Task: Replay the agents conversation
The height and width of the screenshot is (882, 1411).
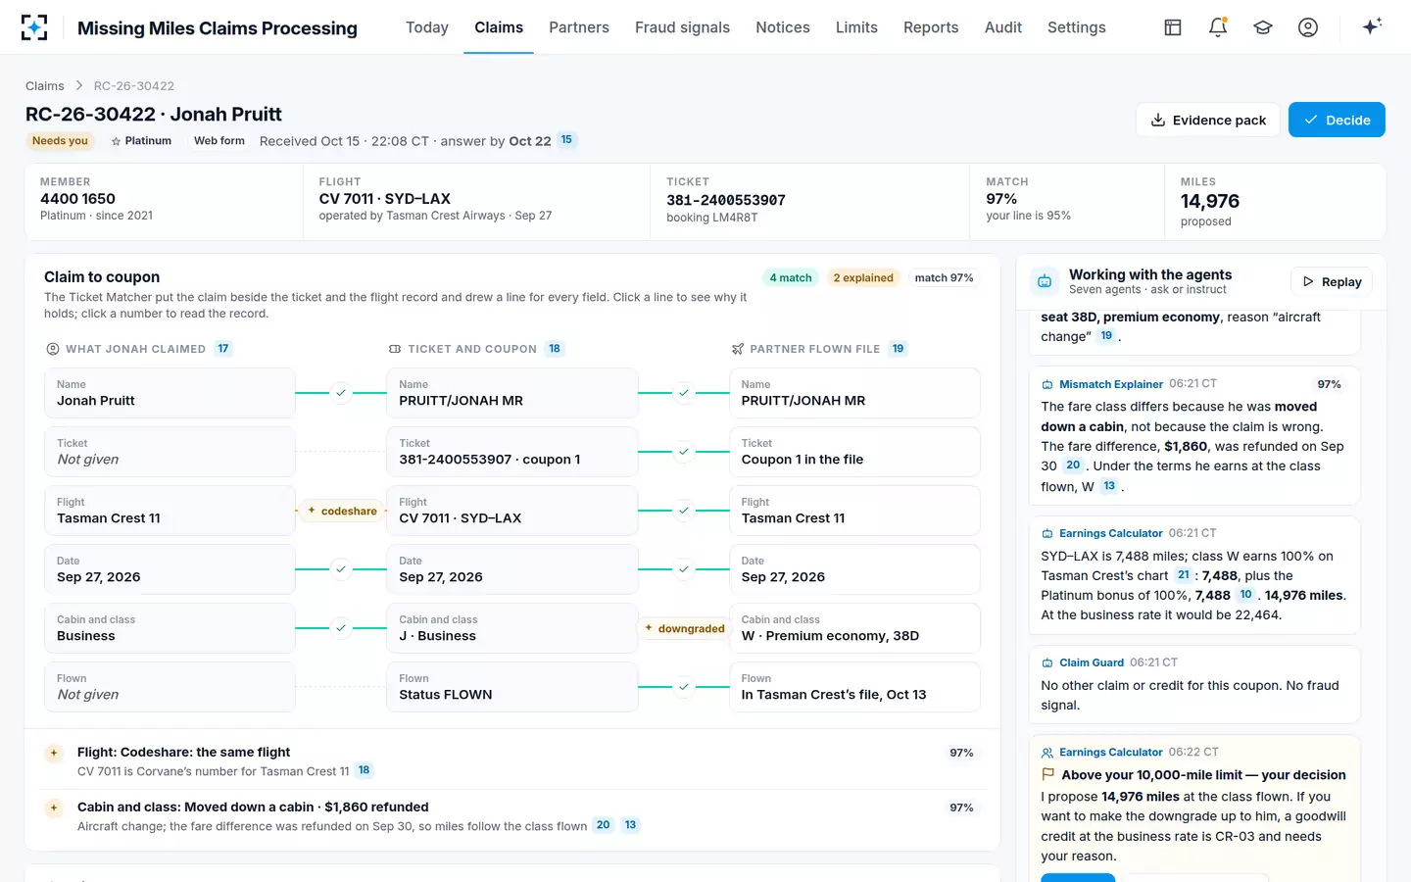Action: point(1332,281)
